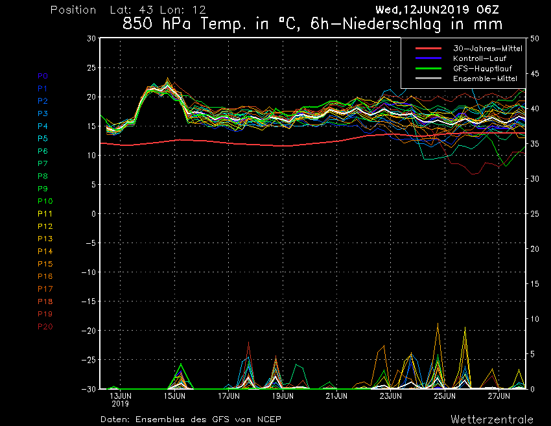Click the blue Kontroll-Lauf legend line

(428, 58)
